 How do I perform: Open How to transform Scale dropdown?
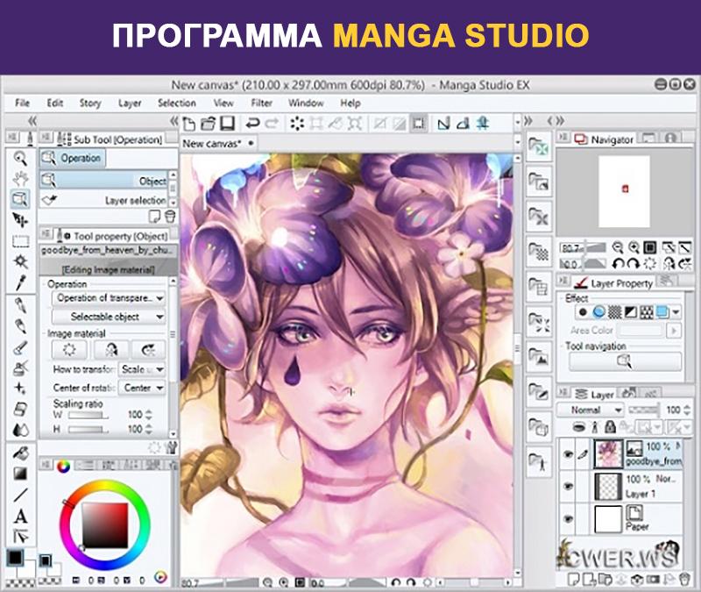pos(142,369)
